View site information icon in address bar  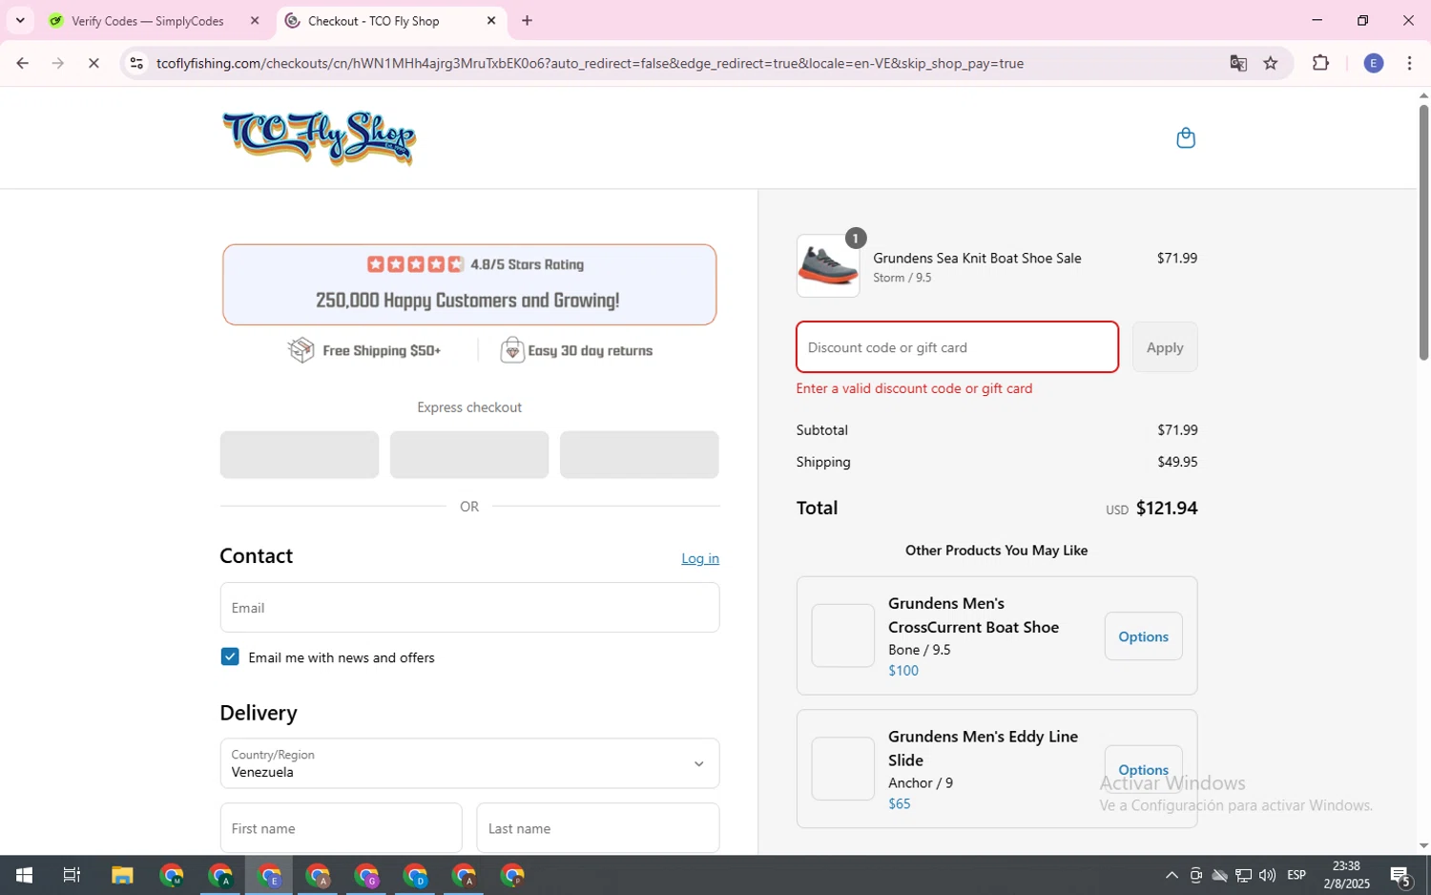tap(136, 64)
